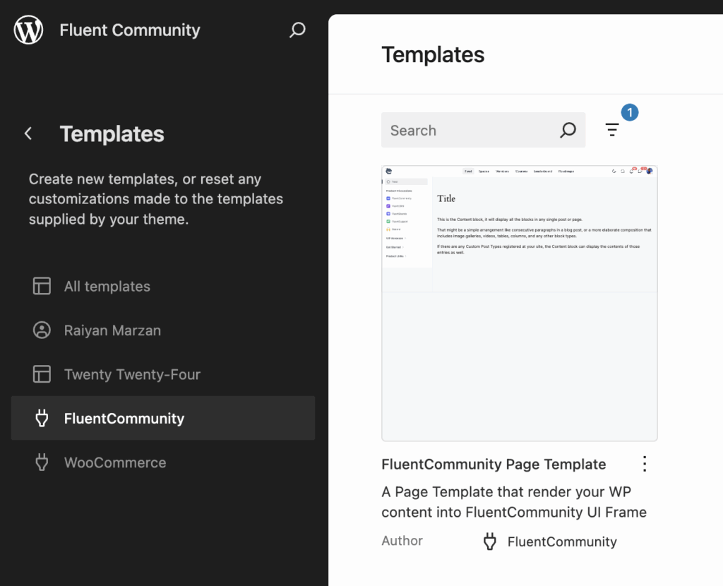Open actions menu for FluentCommunity Page Template
This screenshot has height=586, width=723.
click(x=645, y=464)
